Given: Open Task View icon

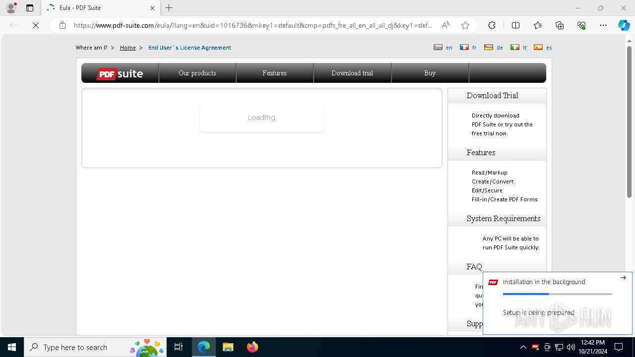Looking at the screenshot, I should click(179, 347).
